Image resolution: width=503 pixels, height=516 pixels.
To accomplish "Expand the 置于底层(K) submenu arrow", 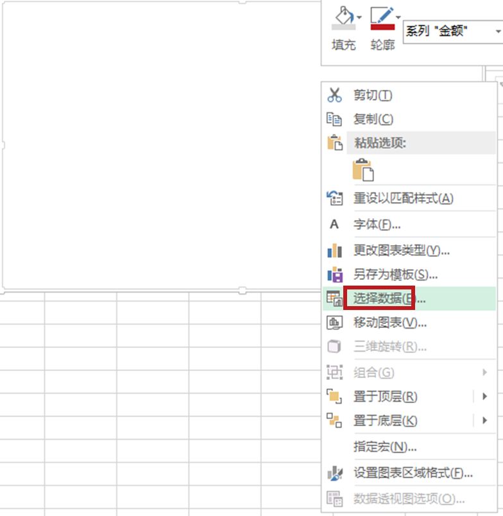I will (x=484, y=420).
